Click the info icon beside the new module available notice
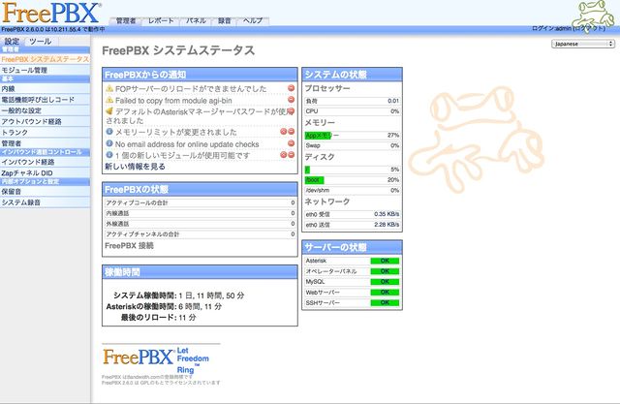The width and height of the screenshot is (620, 404). pyautogui.click(x=109, y=155)
